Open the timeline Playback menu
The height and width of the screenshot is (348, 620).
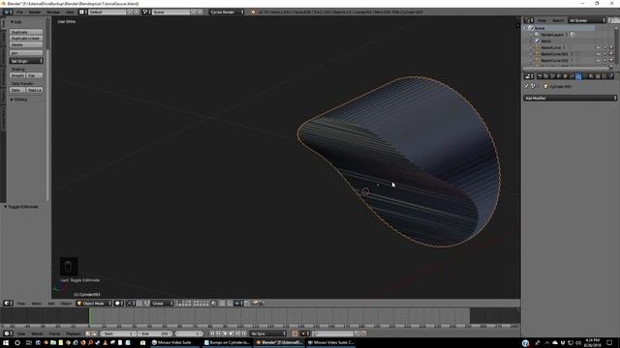coord(74,333)
